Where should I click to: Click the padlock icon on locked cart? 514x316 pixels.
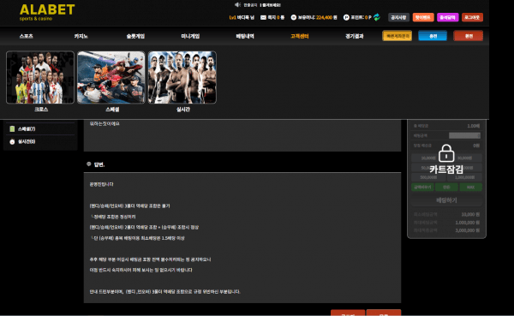[x=446, y=153]
